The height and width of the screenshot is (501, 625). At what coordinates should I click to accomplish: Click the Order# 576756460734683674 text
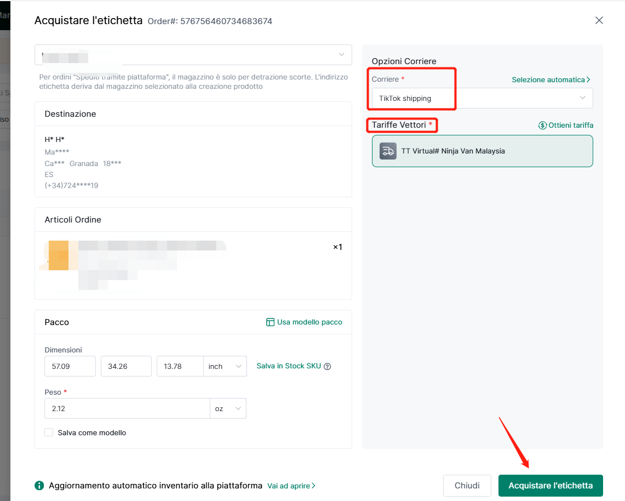coord(210,21)
